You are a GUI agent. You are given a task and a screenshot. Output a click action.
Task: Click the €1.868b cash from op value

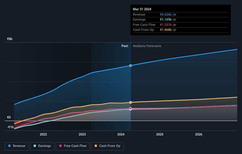(x=166, y=30)
